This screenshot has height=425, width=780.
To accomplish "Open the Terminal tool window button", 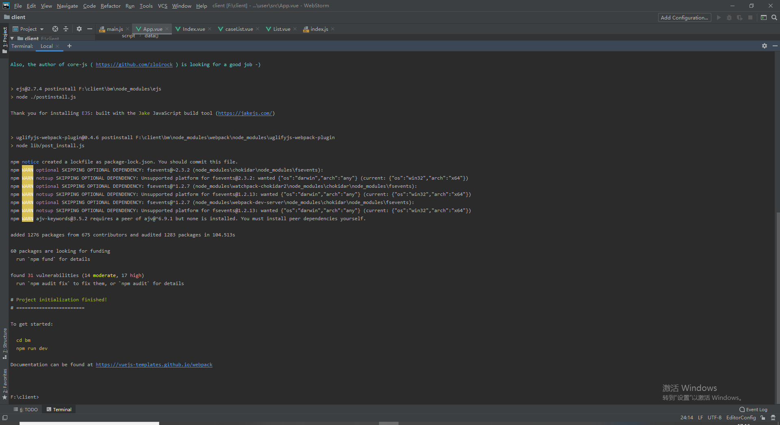I will tap(59, 410).
